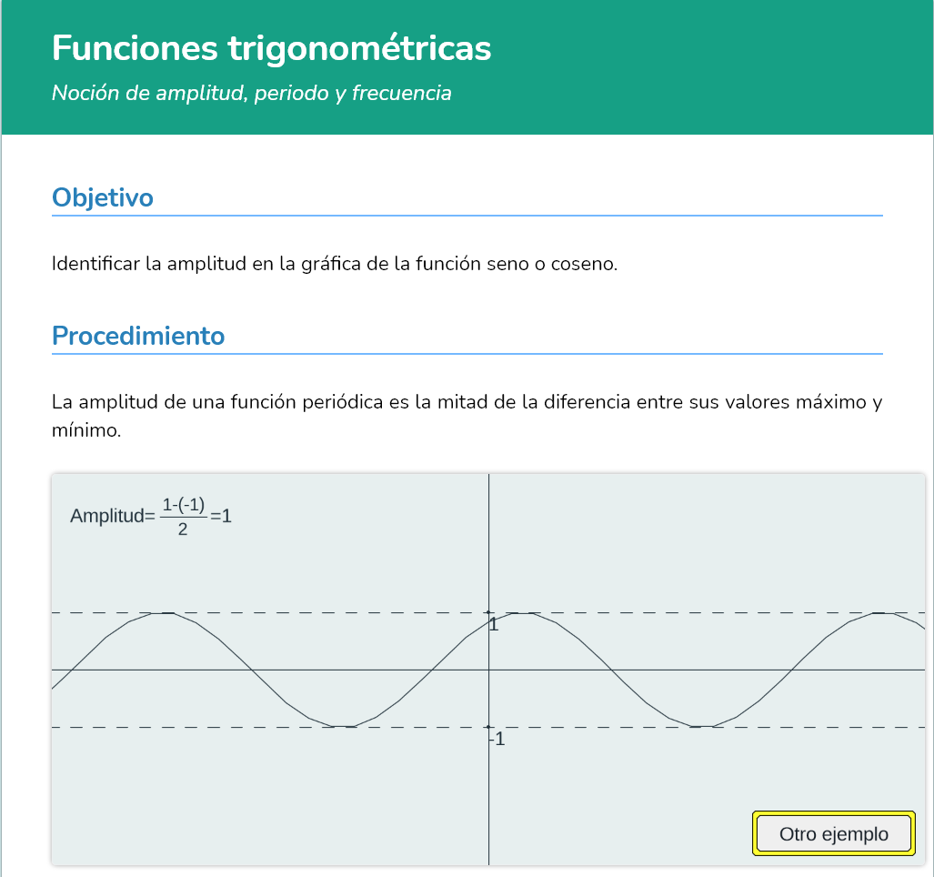Image resolution: width=934 pixels, height=877 pixels.
Task: Click the curve's leftmost trough
Action: pos(343,726)
